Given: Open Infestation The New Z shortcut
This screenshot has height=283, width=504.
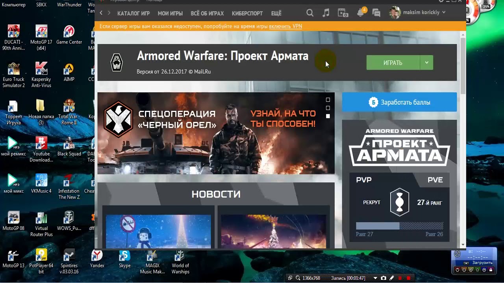Looking at the screenshot, I should pyautogui.click(x=69, y=187).
